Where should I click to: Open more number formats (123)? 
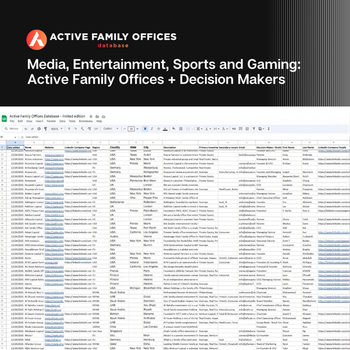point(96,129)
